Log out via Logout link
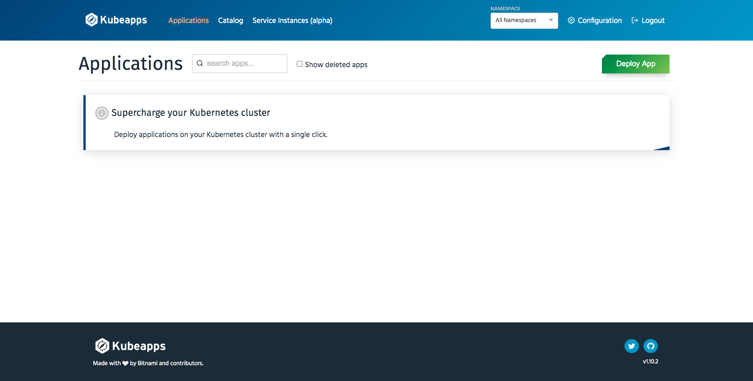Image resolution: width=753 pixels, height=381 pixels. click(x=648, y=20)
